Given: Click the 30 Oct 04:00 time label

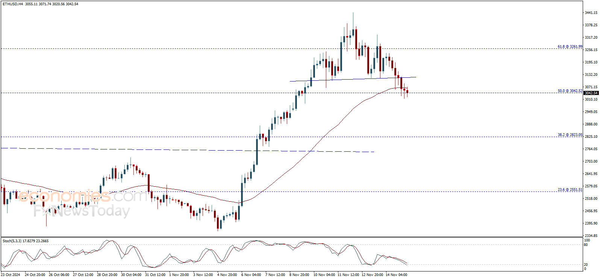Looking at the screenshot, I should tap(131, 275).
